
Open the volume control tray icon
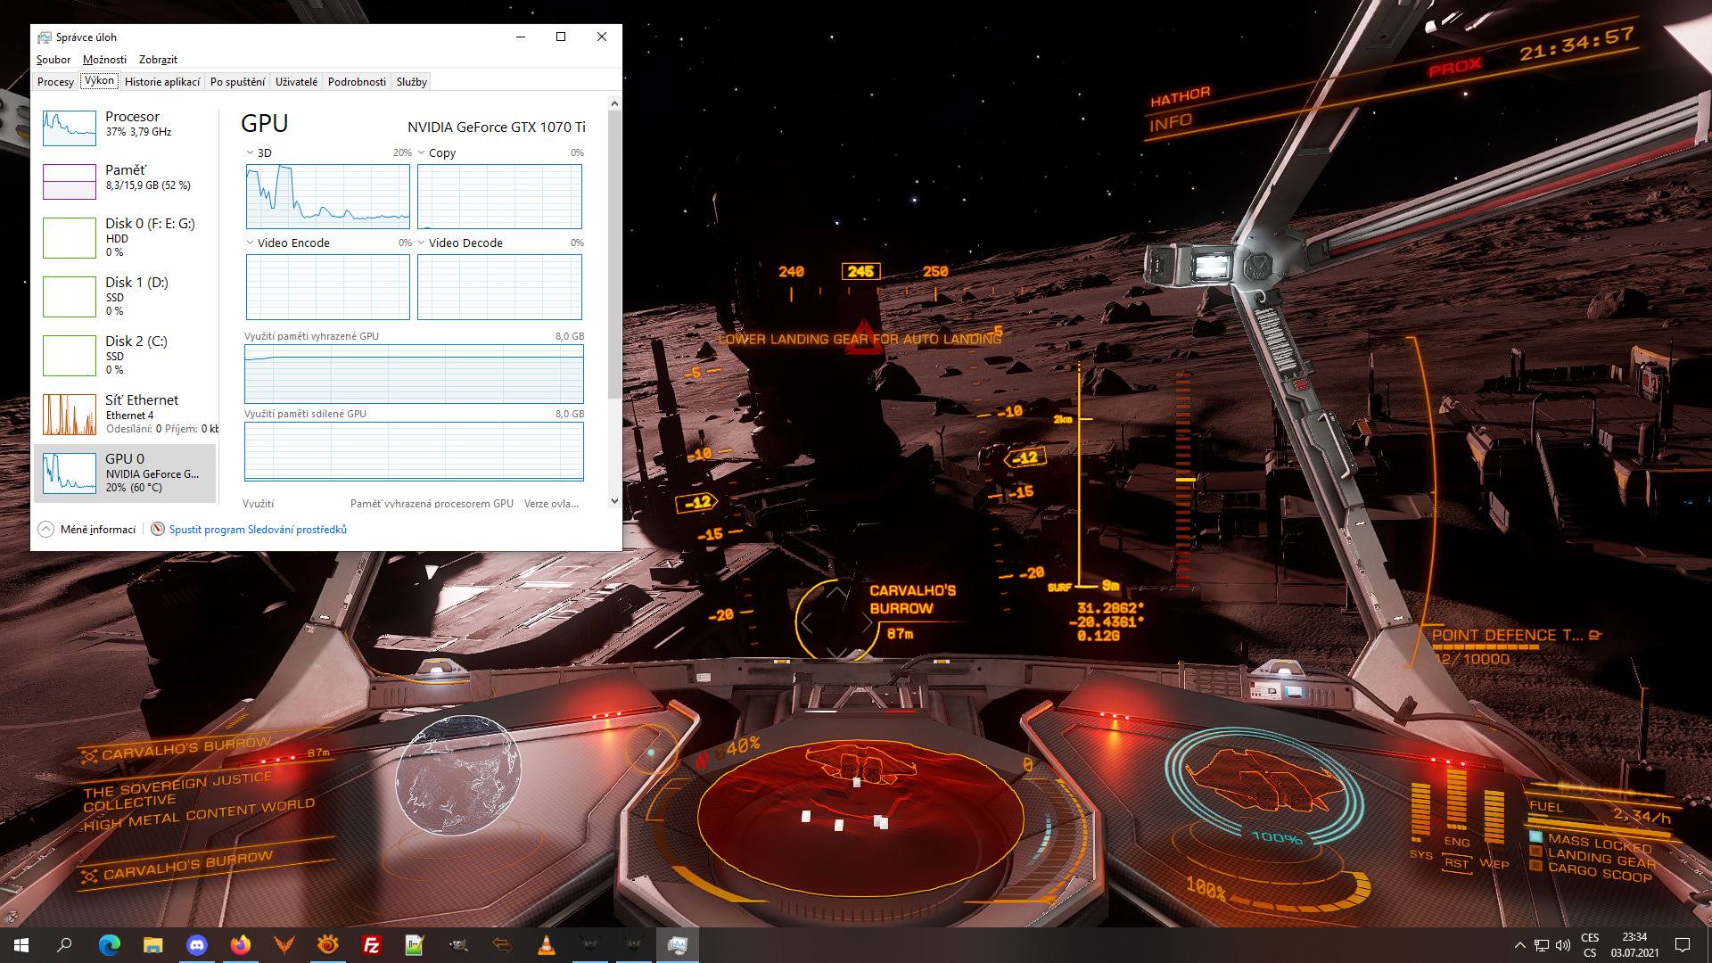click(1563, 945)
